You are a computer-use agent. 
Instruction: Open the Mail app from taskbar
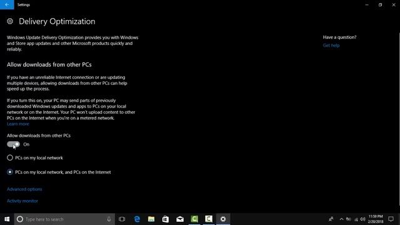(x=180, y=219)
